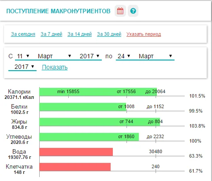The width and height of the screenshot is (212, 181).
Task: Click the Клетчатка row label
Action: 19,167
